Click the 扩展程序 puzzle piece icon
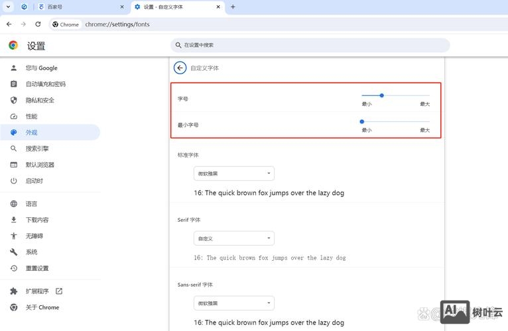This screenshot has width=508, height=331. tap(13, 291)
